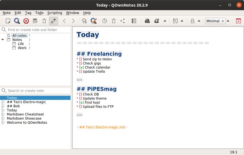The image size is (244, 155).
Task: Click the ## Freelancing heading
Action: [99, 54]
